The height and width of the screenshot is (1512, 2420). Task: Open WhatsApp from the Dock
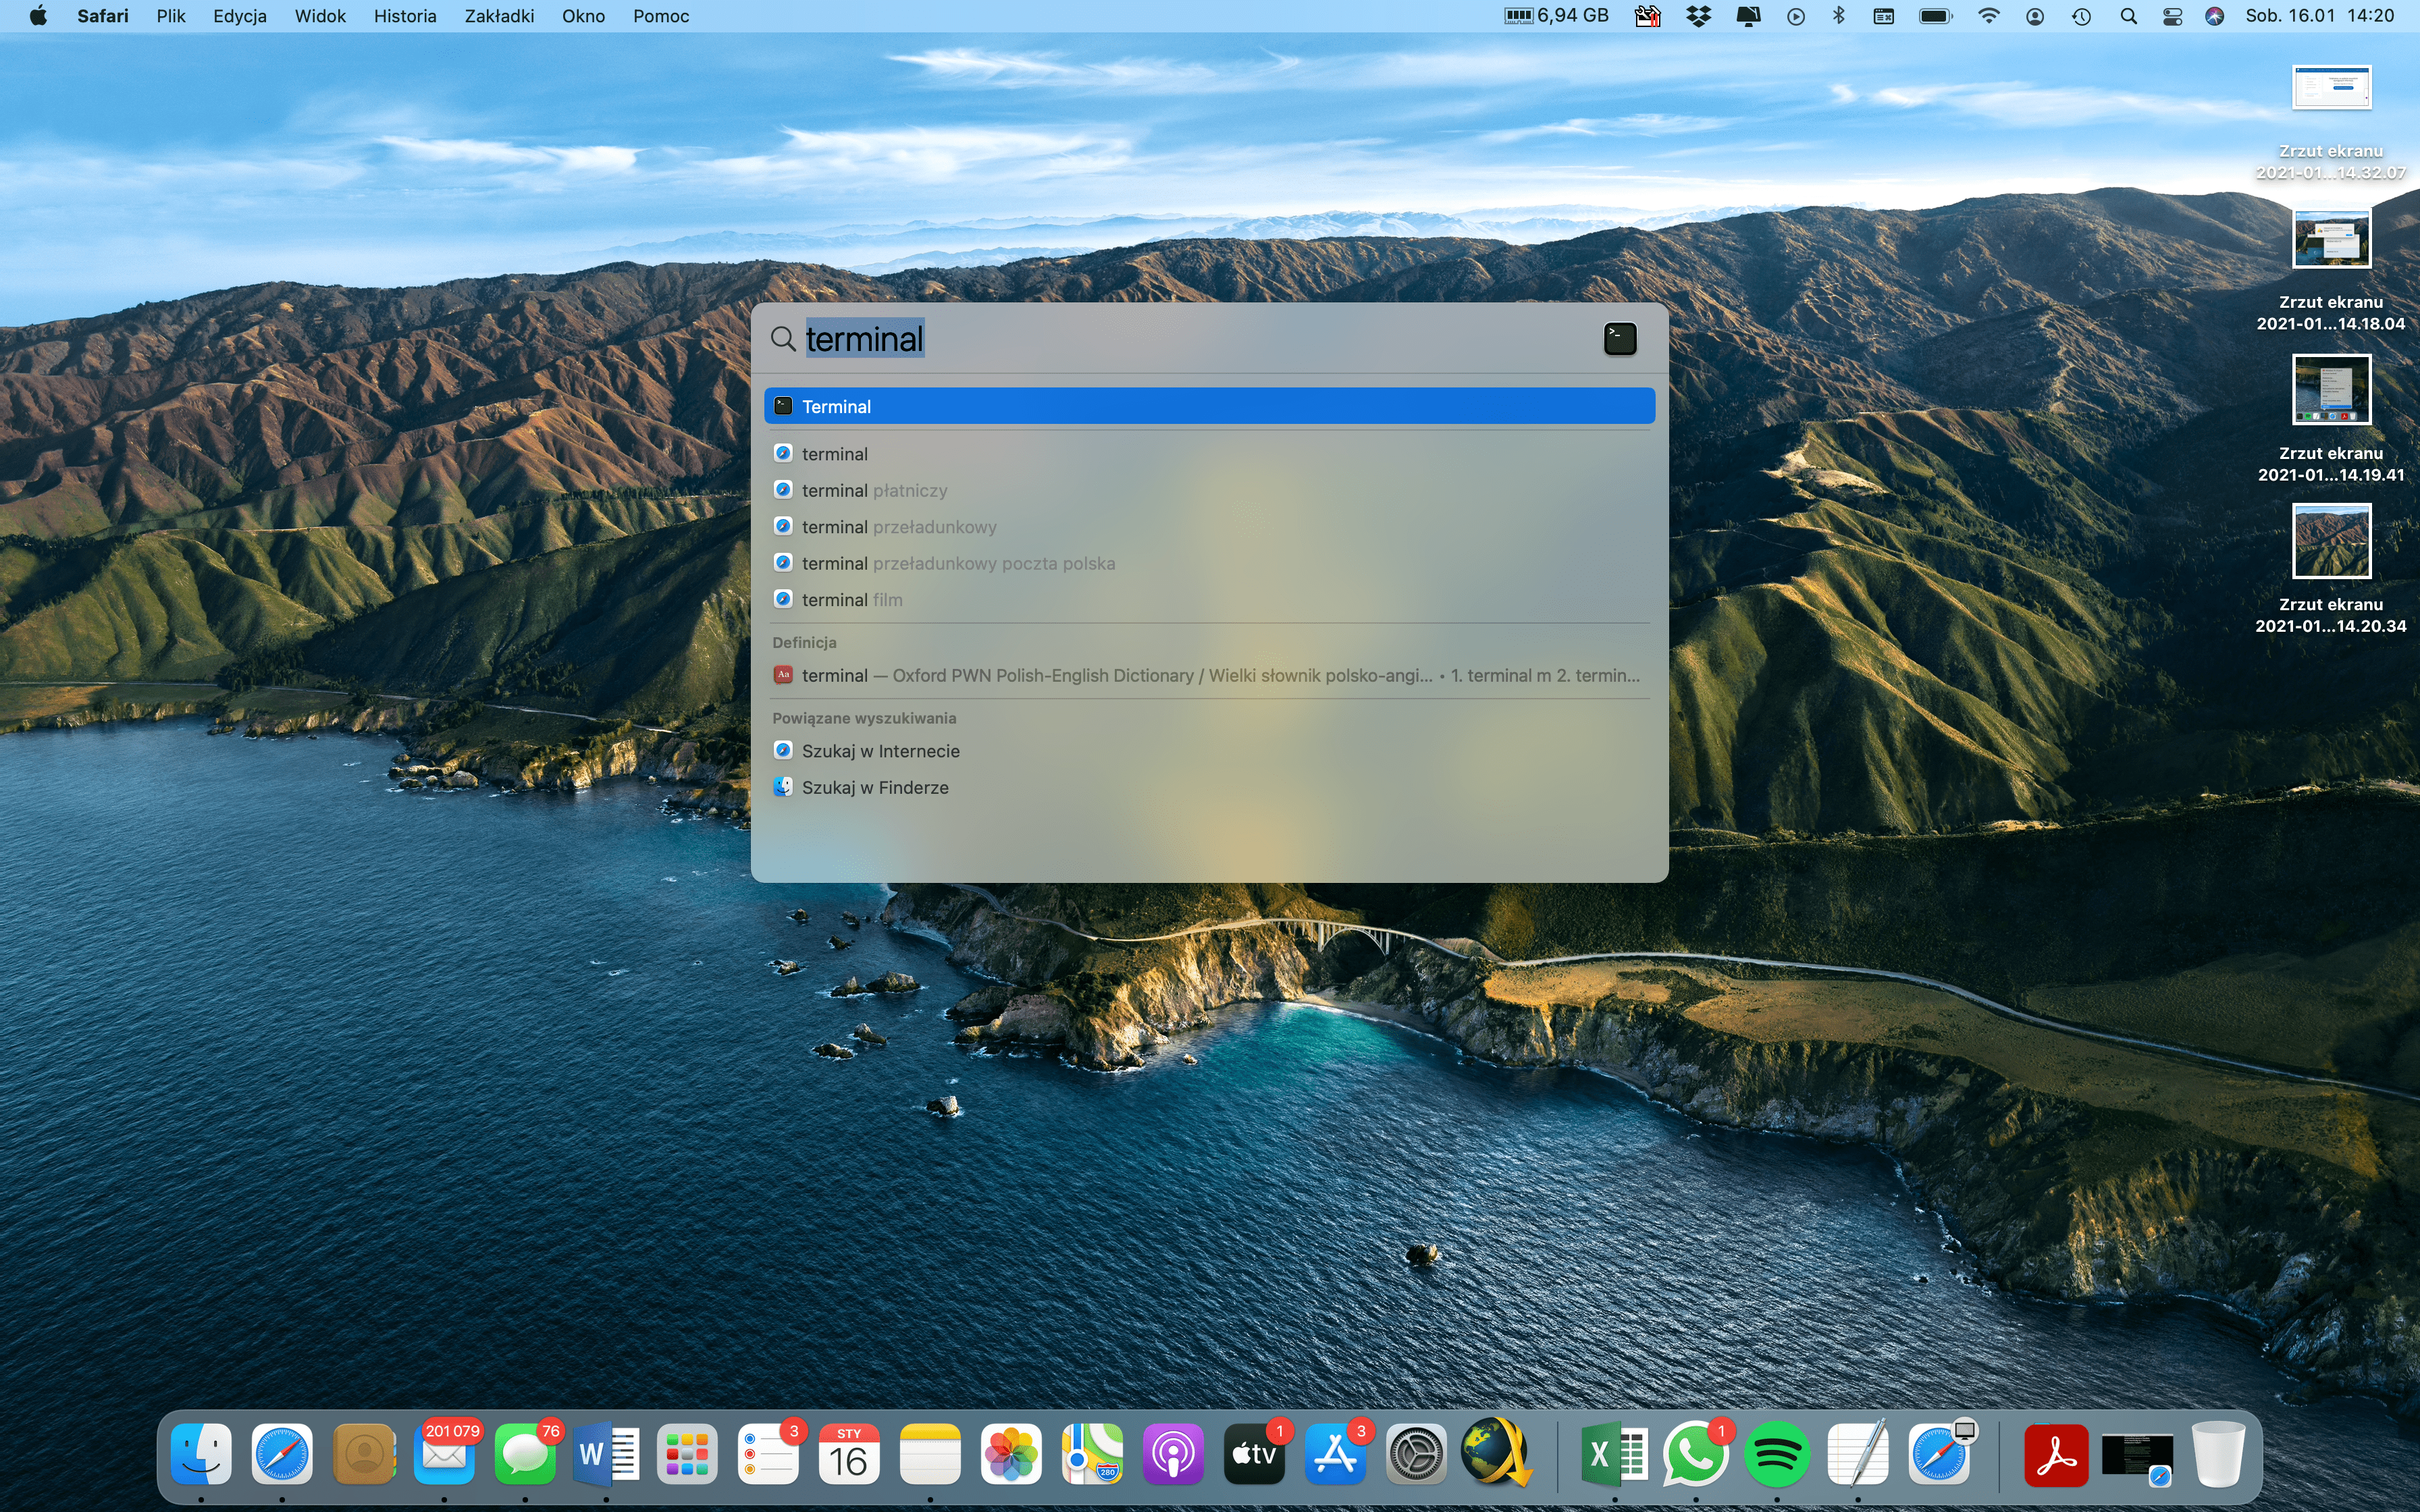[1698, 1455]
